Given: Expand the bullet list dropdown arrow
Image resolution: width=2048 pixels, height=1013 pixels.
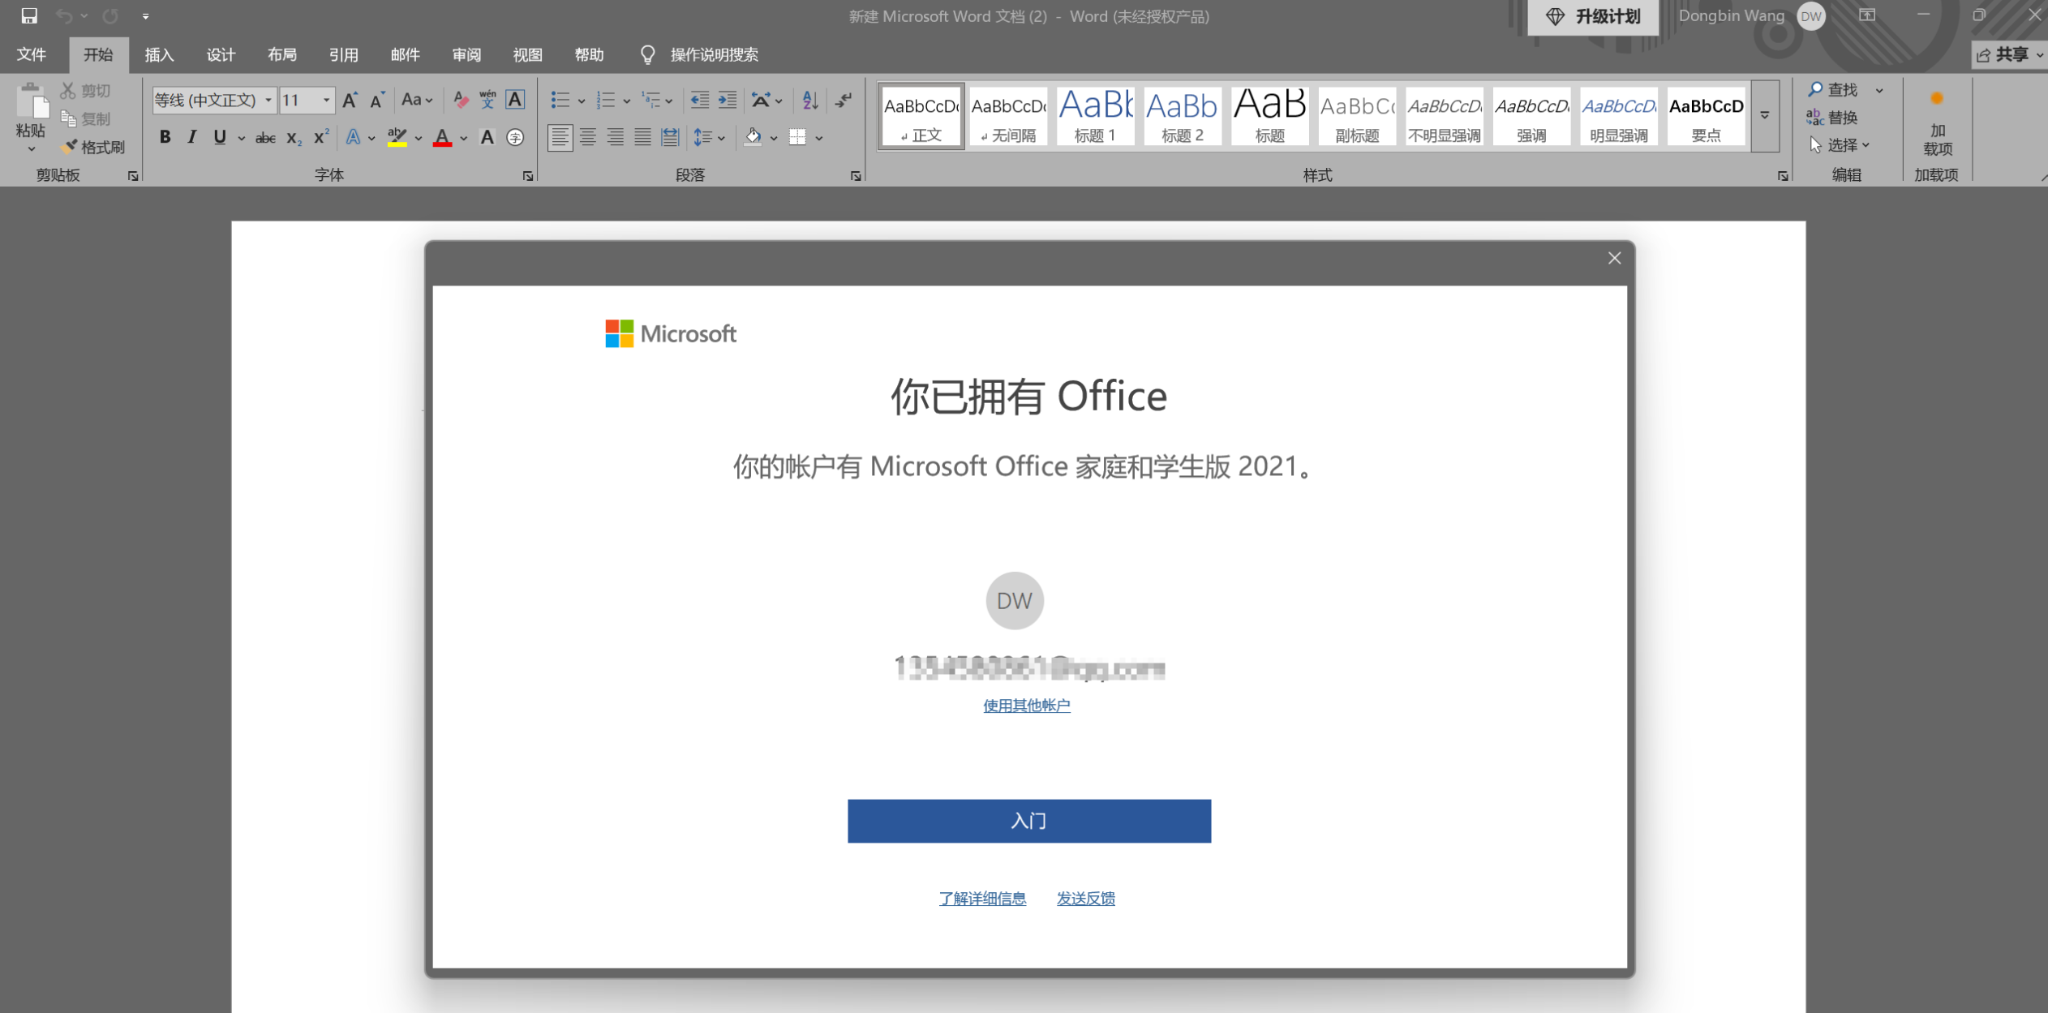Looking at the screenshot, I should (x=581, y=101).
